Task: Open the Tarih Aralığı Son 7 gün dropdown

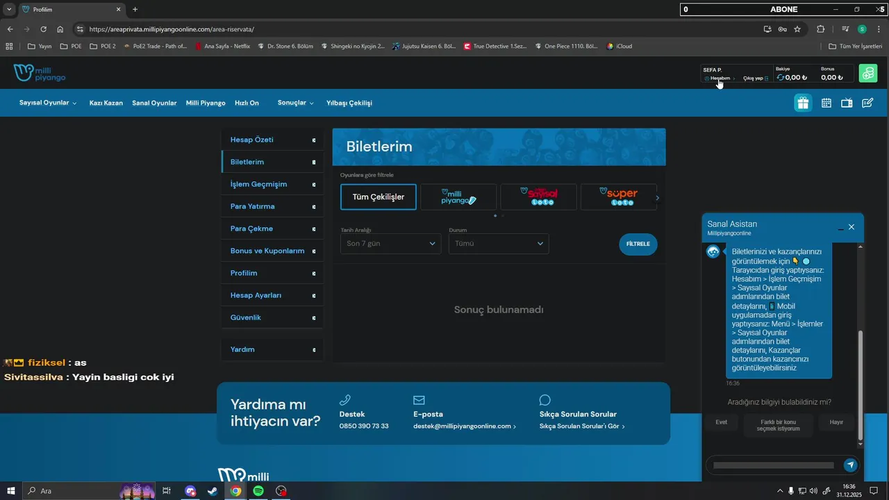Action: coord(390,244)
